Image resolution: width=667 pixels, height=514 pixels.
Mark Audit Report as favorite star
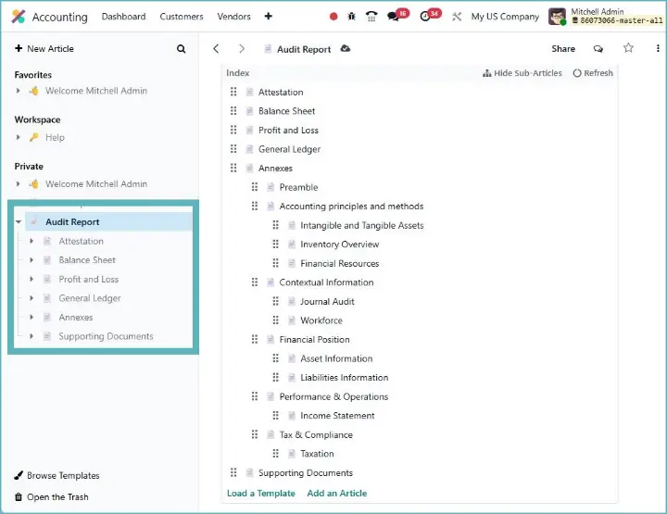(628, 48)
